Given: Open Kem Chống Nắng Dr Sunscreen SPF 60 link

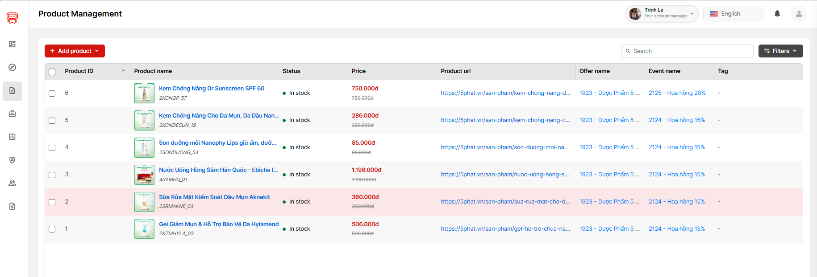Looking at the screenshot, I should [212, 89].
